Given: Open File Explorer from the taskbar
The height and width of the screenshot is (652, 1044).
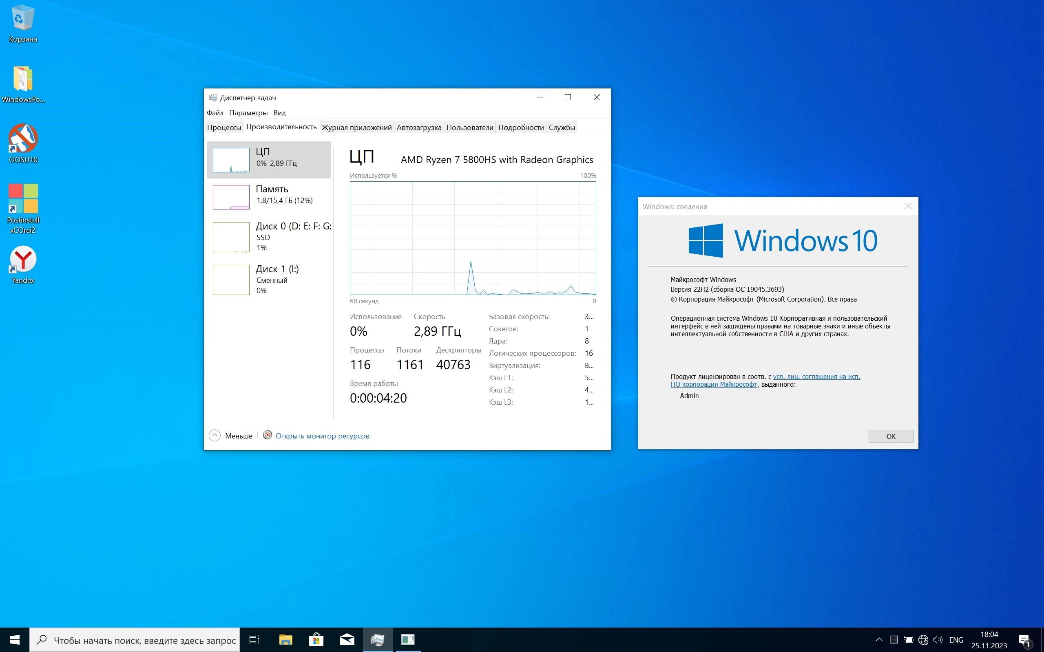Looking at the screenshot, I should point(285,639).
